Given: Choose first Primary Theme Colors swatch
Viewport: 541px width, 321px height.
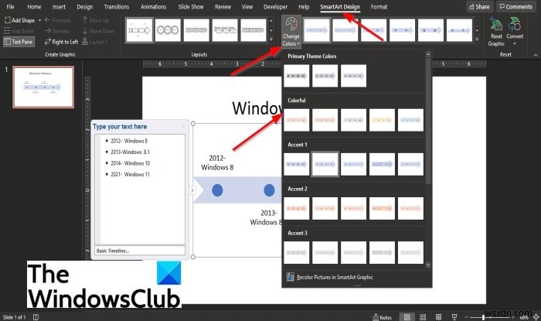Looking at the screenshot, I should click(x=297, y=76).
